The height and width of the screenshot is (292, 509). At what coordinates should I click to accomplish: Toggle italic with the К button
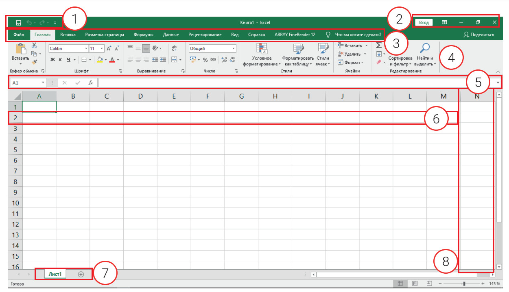(60, 60)
